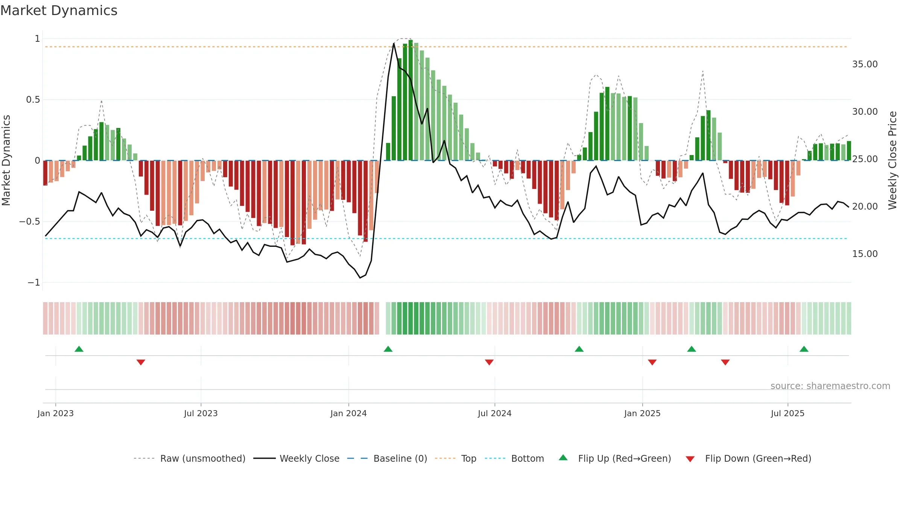Viewport: 903px width, 508px height.
Task: Click the Jan 2025 x-axis label
Action: (642, 413)
